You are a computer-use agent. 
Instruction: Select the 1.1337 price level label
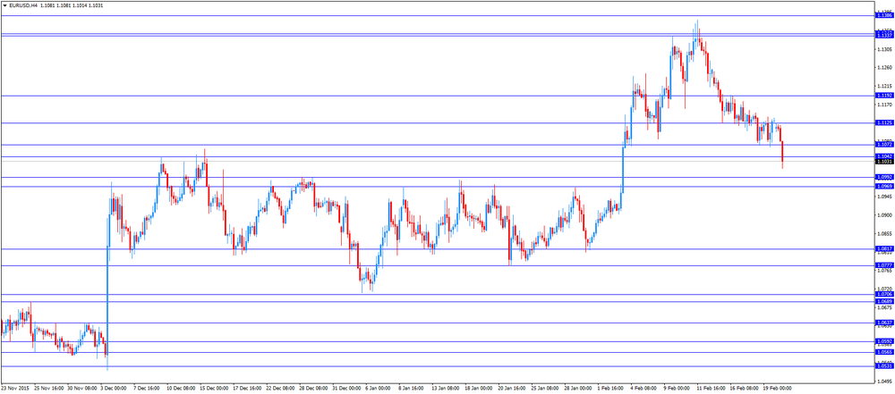(x=884, y=36)
